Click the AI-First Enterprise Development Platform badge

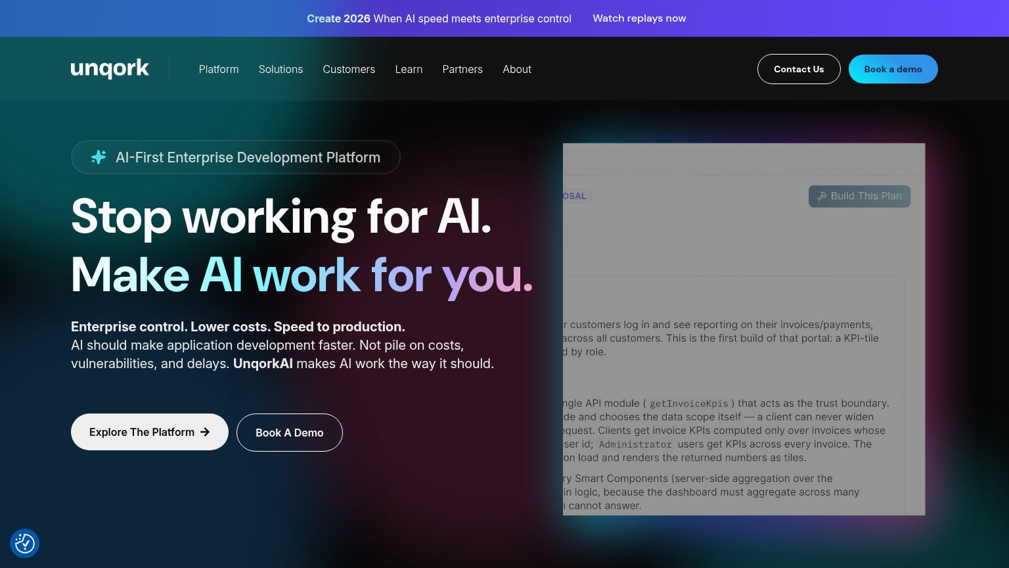236,157
